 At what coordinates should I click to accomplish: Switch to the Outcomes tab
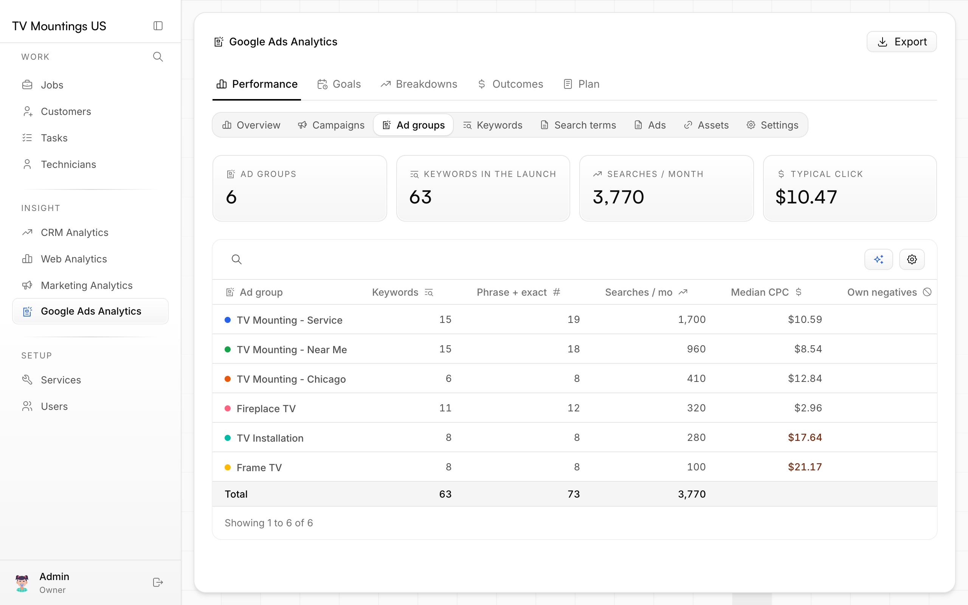pyautogui.click(x=510, y=84)
